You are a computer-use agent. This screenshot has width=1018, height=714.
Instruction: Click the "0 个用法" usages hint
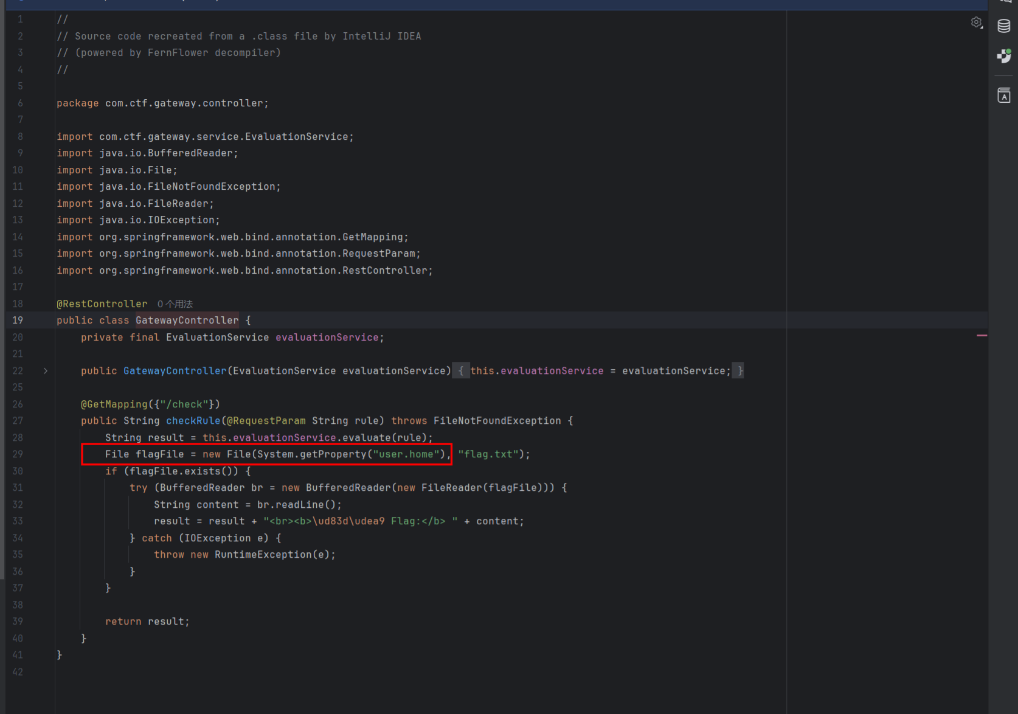(x=175, y=304)
